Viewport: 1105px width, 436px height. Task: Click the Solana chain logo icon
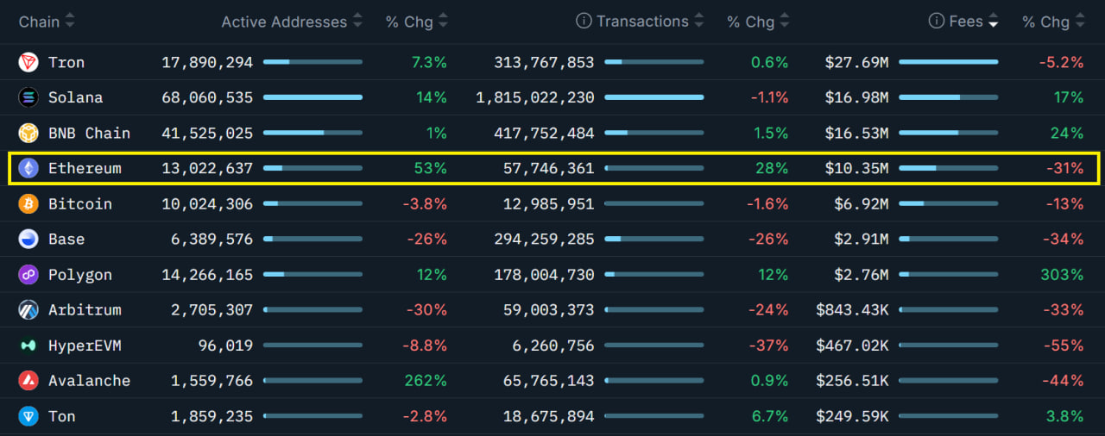click(28, 97)
